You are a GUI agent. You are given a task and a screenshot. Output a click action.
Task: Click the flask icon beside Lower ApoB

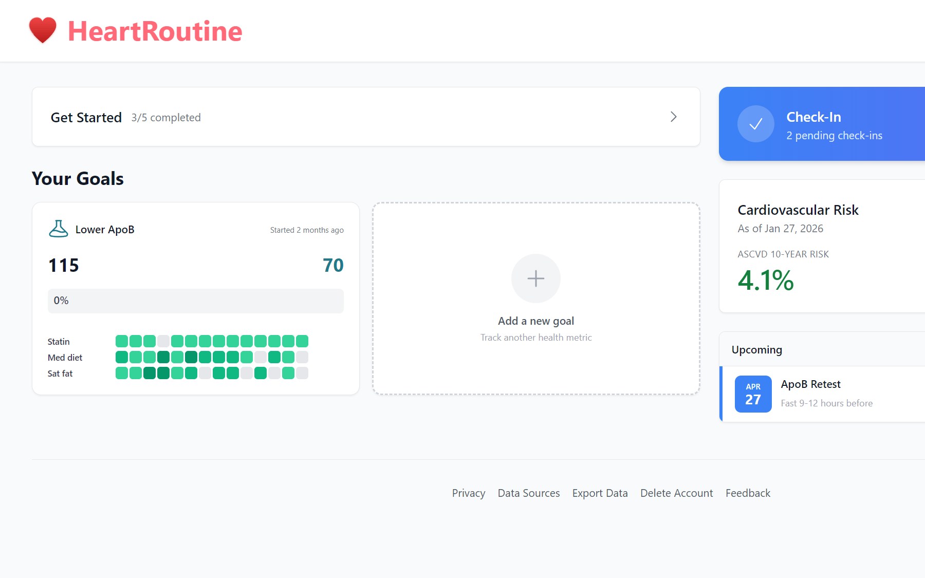click(x=58, y=229)
